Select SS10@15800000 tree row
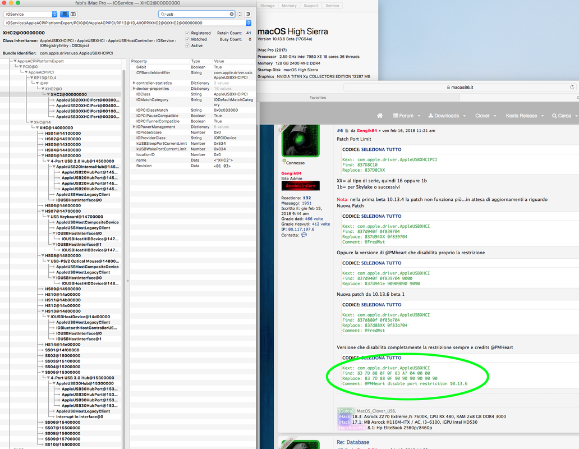The width and height of the screenshot is (579, 449). (x=62, y=445)
